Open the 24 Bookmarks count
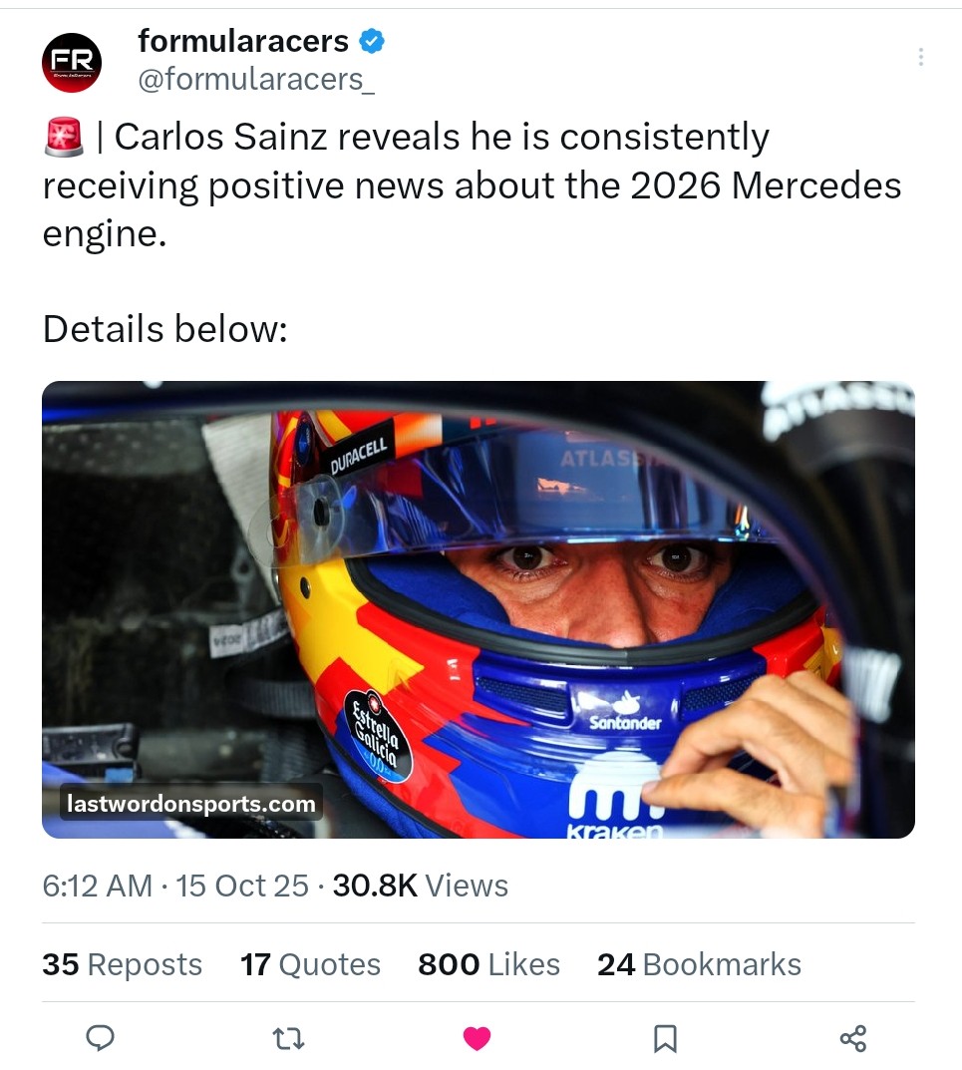The image size is (962, 1070). pos(699,964)
